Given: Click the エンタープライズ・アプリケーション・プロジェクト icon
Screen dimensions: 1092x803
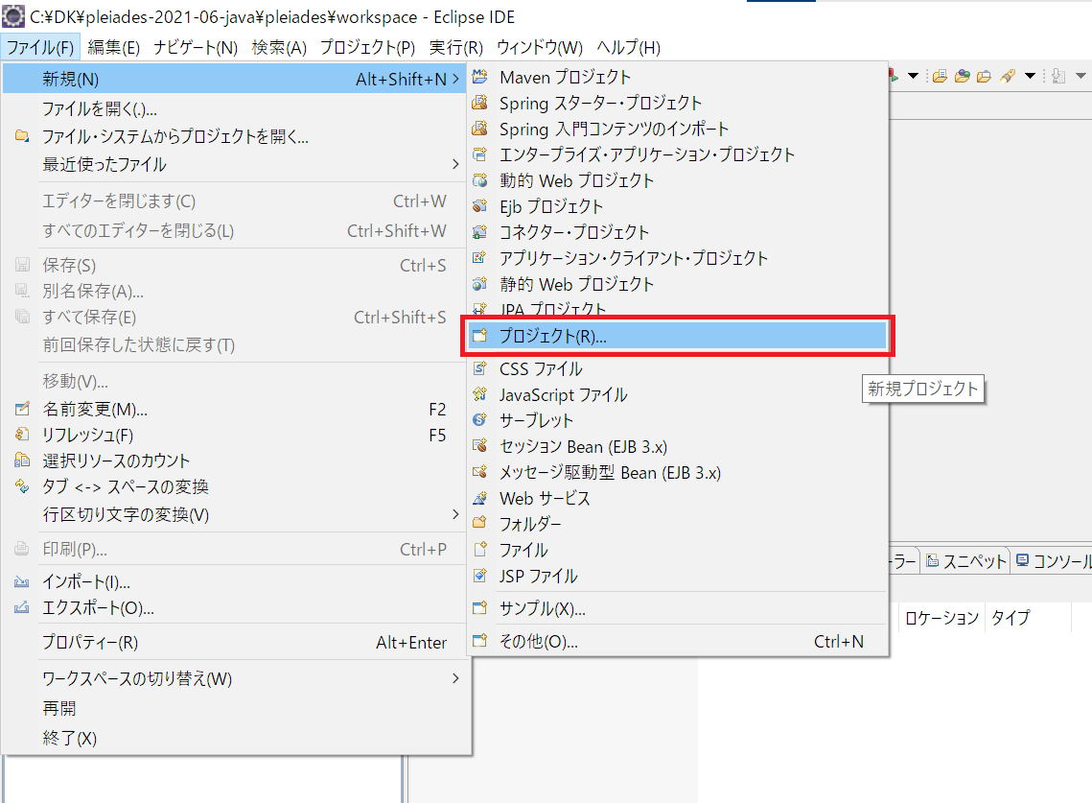Looking at the screenshot, I should pyautogui.click(x=479, y=154).
